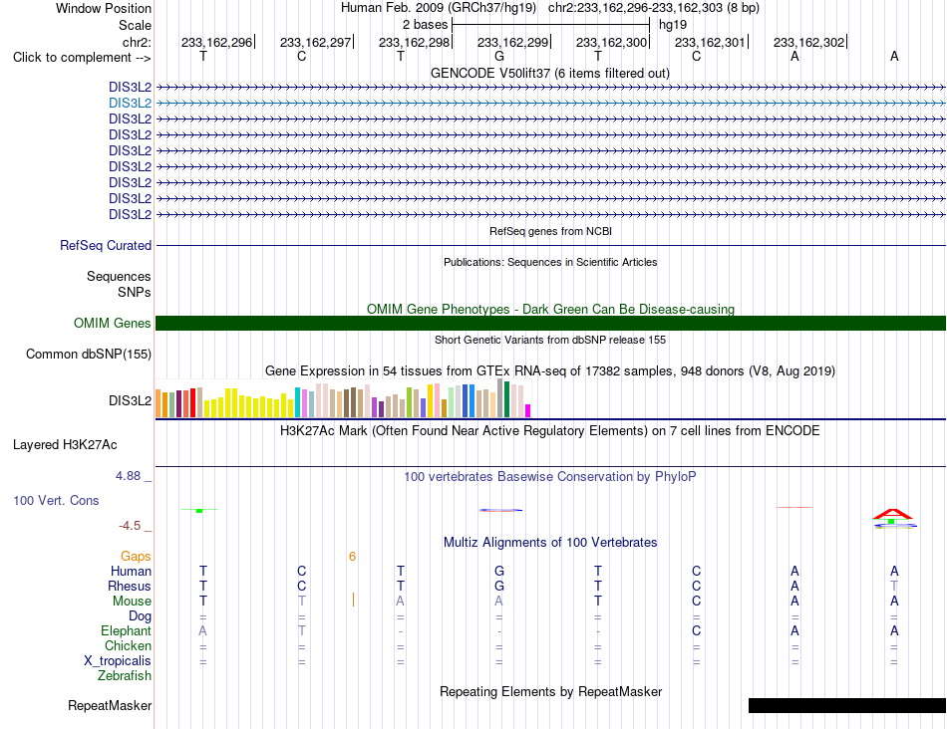This screenshot has width=947, height=729.
Task: Click the 'Click to complement -->' label
Action: (82, 58)
